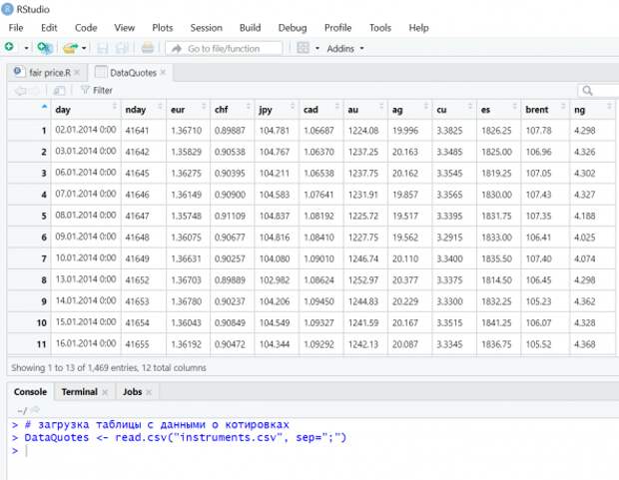Click the Open File folder icon
This screenshot has height=480, width=619.
tap(71, 48)
